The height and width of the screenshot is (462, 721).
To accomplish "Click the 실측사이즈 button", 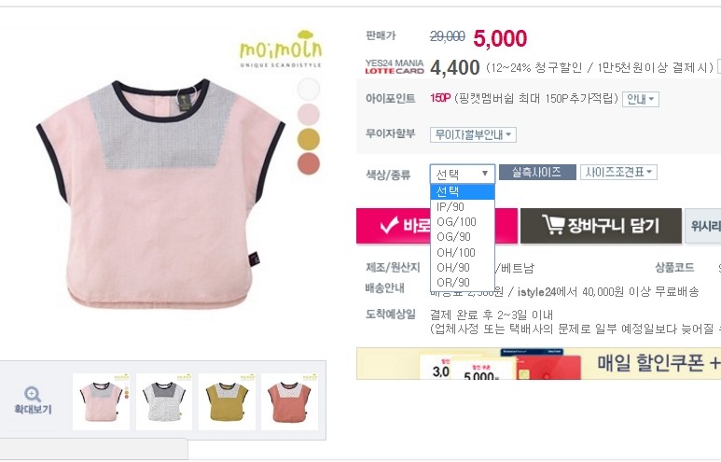I will [x=537, y=172].
